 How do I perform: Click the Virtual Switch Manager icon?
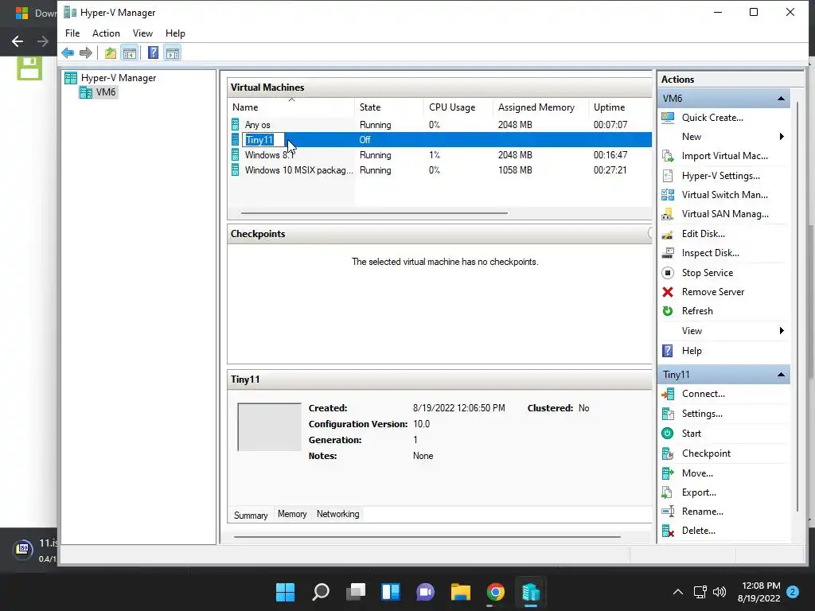pyautogui.click(x=668, y=195)
